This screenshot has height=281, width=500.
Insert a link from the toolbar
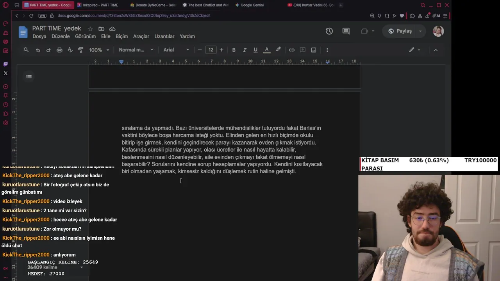[x=291, y=50]
